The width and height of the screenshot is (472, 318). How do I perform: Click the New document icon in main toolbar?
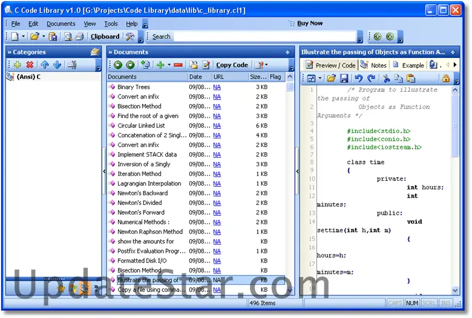pos(15,36)
